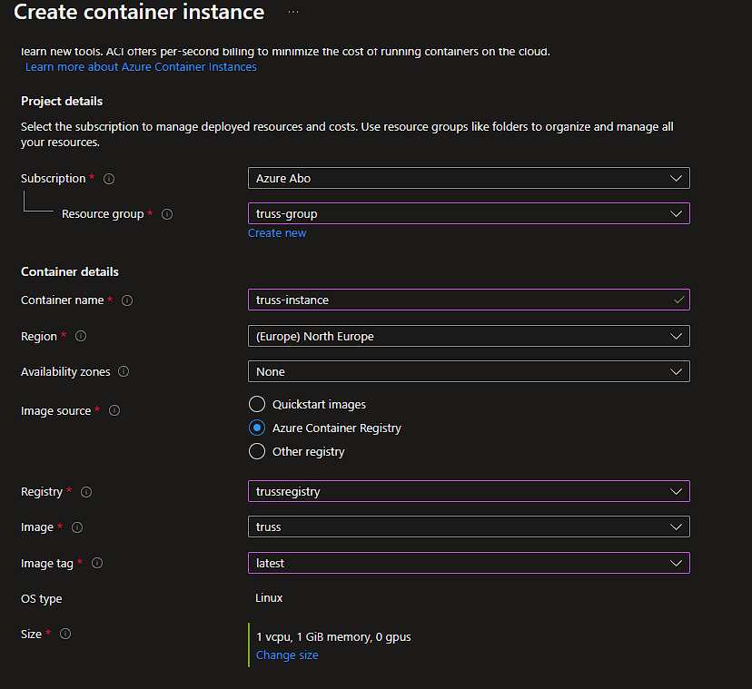The height and width of the screenshot is (689, 752).
Task: Show info tooltip for Image tag
Action: (97, 563)
